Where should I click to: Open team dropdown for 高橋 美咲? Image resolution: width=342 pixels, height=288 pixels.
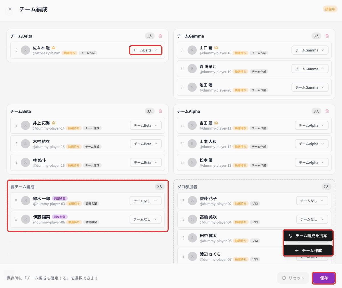(x=312, y=219)
